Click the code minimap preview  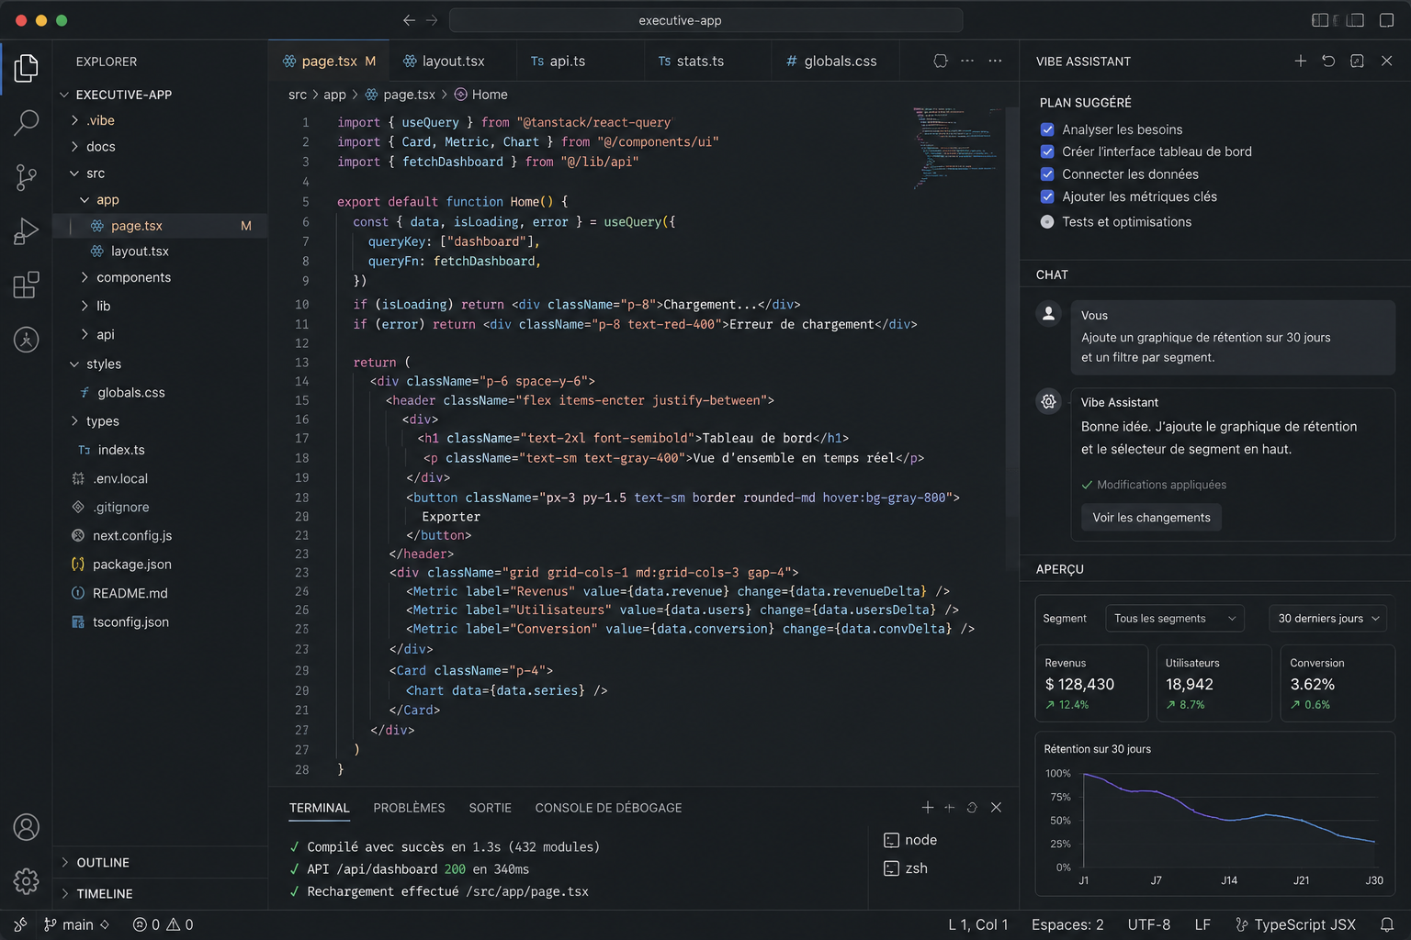click(x=954, y=147)
